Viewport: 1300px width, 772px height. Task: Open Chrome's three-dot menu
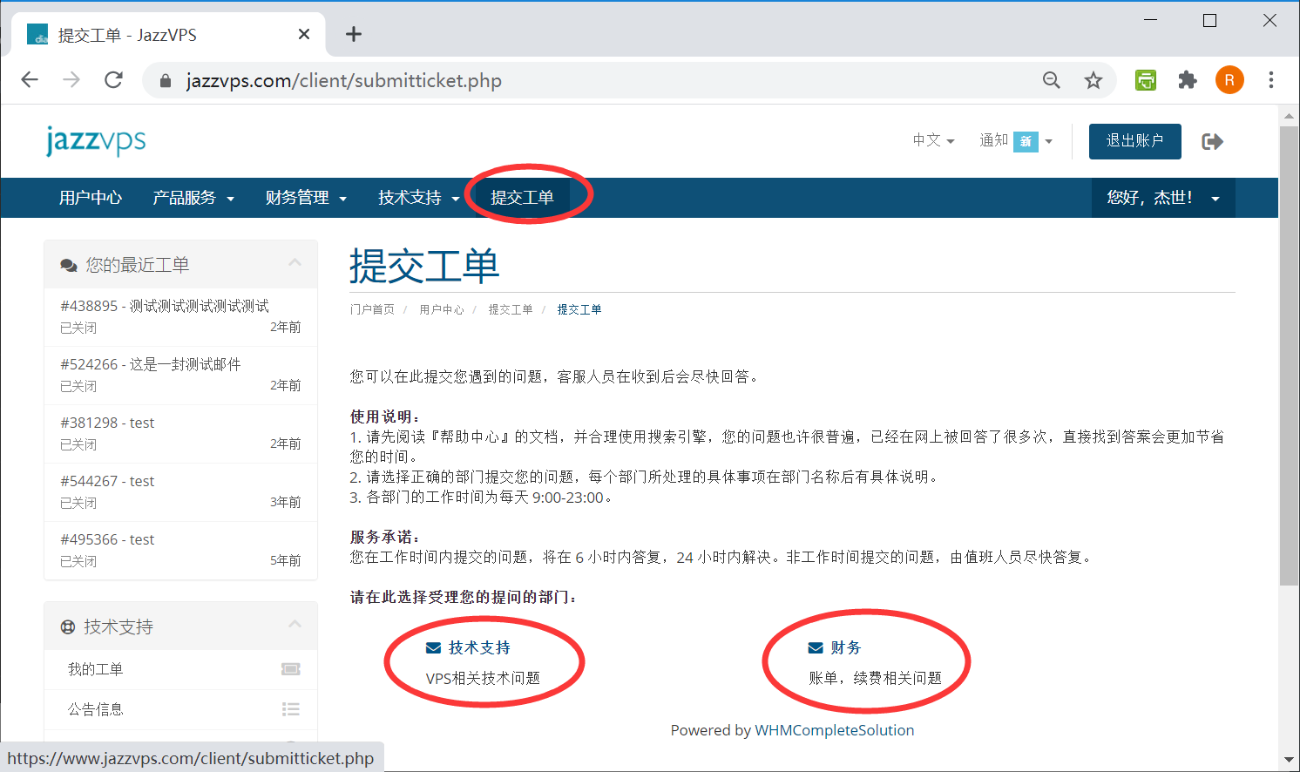[1271, 80]
